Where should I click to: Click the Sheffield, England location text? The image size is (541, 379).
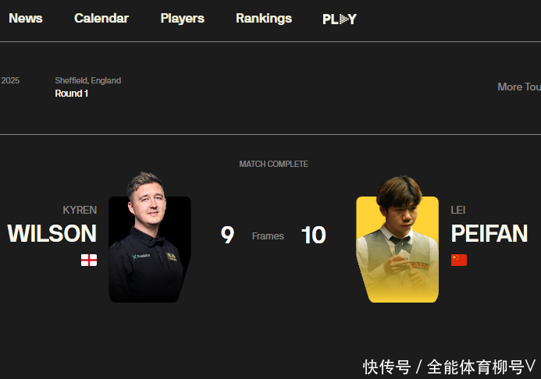pos(88,80)
